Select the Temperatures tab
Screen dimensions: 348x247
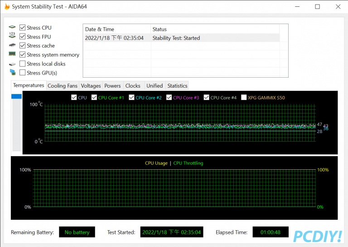(x=29, y=85)
